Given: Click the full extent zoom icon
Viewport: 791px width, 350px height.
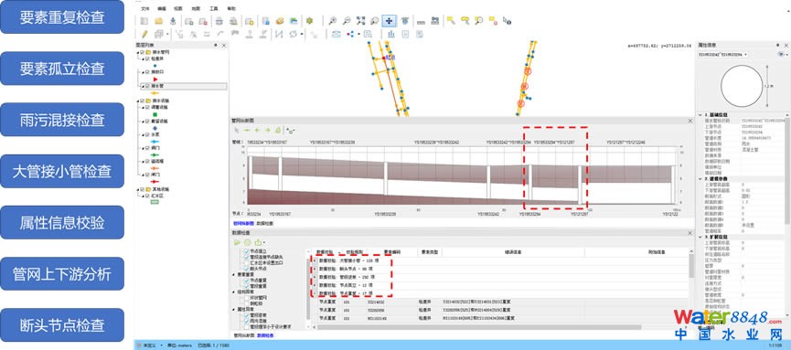Looking at the screenshot, I should coord(360,21).
